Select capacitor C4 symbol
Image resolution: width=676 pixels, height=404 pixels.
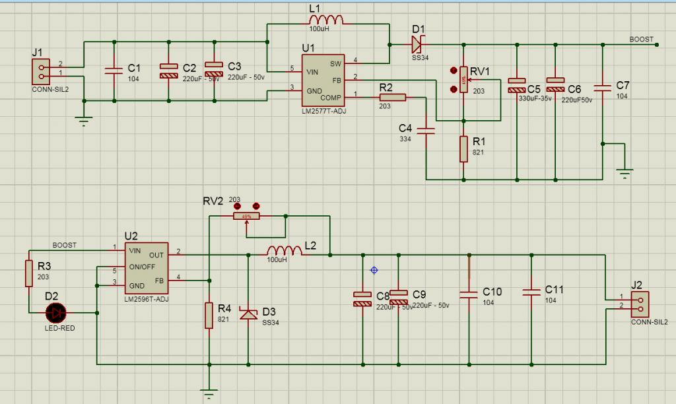(x=426, y=131)
